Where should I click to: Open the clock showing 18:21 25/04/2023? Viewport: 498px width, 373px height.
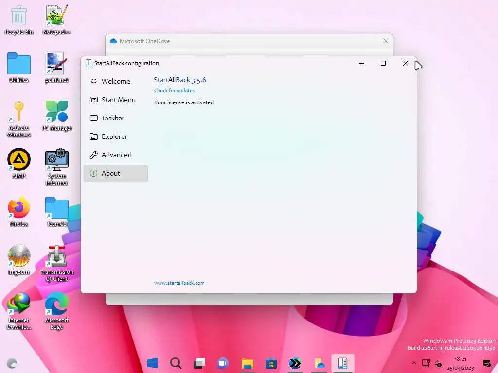click(x=461, y=363)
